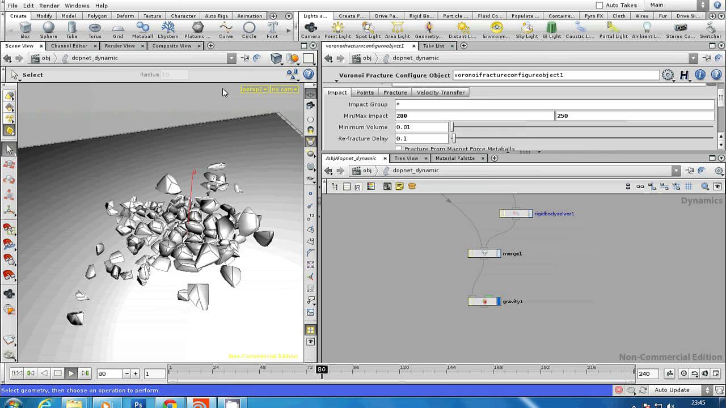Toggle the gravity1 node display flag

pyautogui.click(x=498, y=301)
